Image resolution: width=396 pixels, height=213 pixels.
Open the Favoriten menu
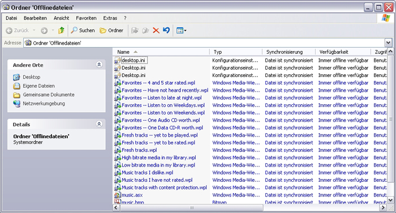coord(86,18)
